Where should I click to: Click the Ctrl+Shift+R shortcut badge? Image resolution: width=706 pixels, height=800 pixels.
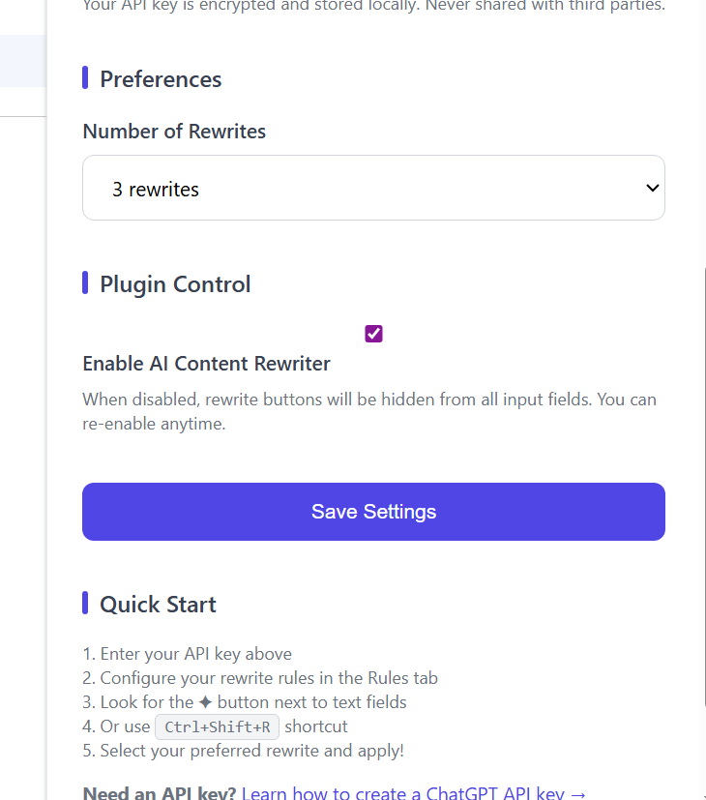click(x=217, y=726)
